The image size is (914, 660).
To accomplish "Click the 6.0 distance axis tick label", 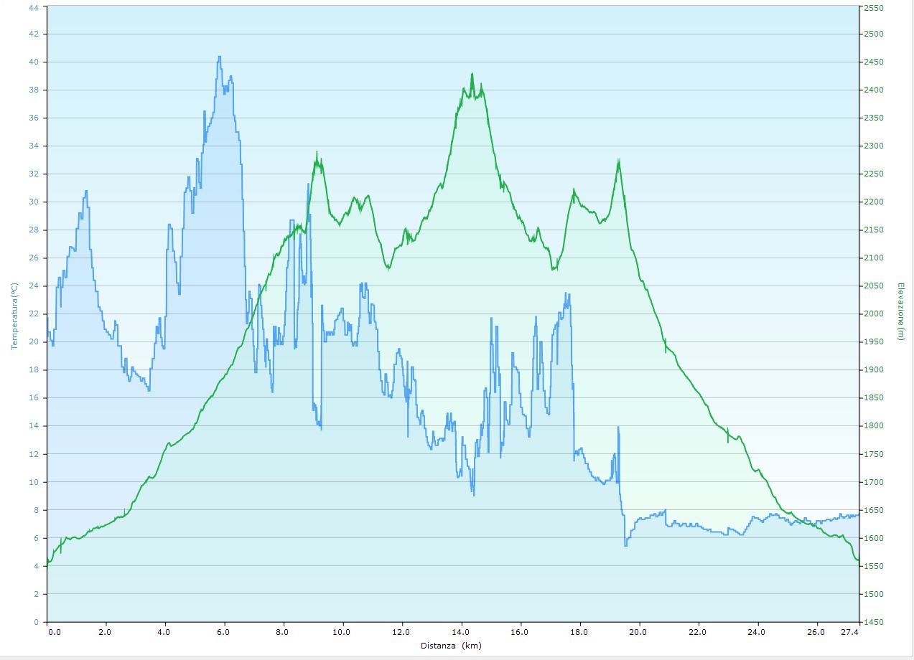I will click(x=224, y=632).
